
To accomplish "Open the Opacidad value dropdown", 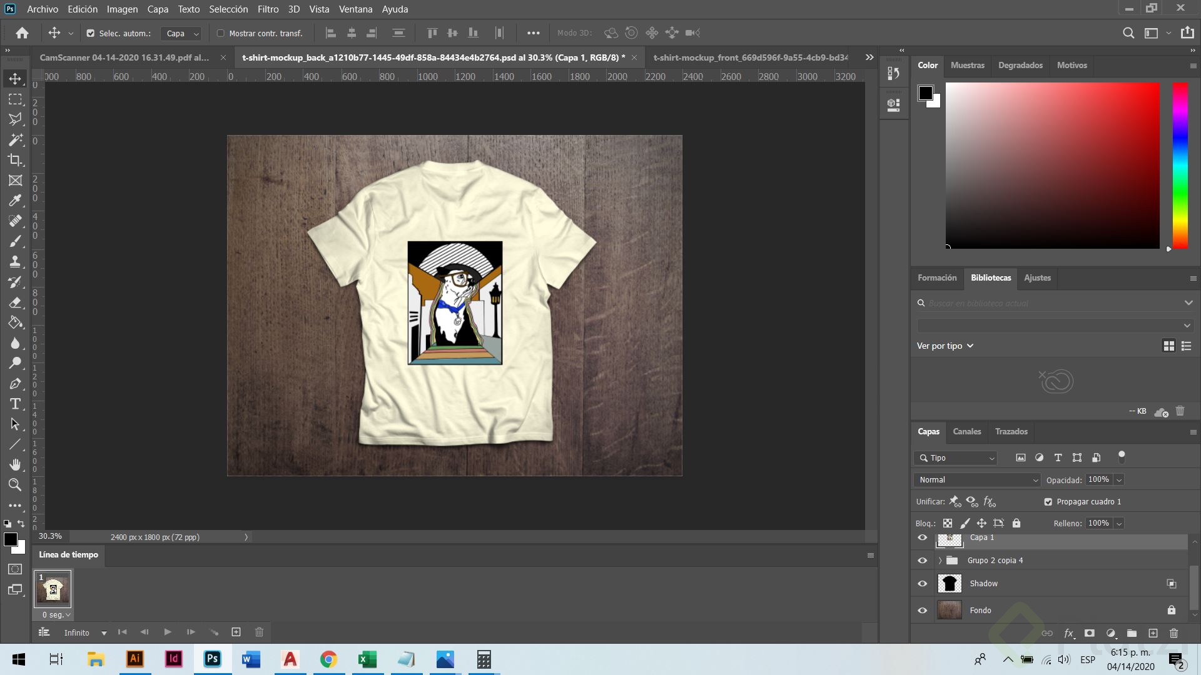I will (x=1119, y=480).
